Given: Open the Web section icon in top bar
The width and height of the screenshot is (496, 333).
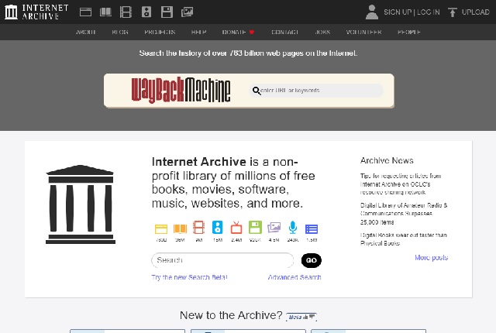Looking at the screenshot, I should [x=85, y=12].
